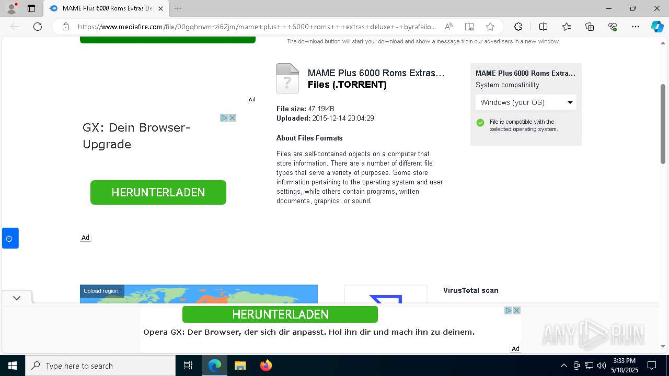
Task: Toggle split screen view
Action: [543, 27]
